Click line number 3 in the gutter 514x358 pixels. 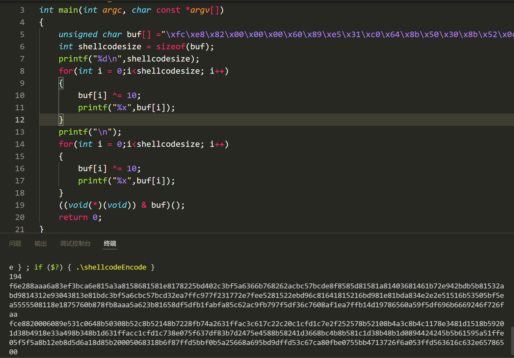tap(22, 10)
